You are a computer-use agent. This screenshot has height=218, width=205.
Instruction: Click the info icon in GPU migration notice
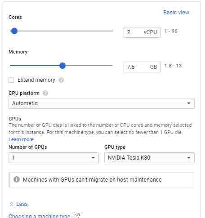click(17, 179)
